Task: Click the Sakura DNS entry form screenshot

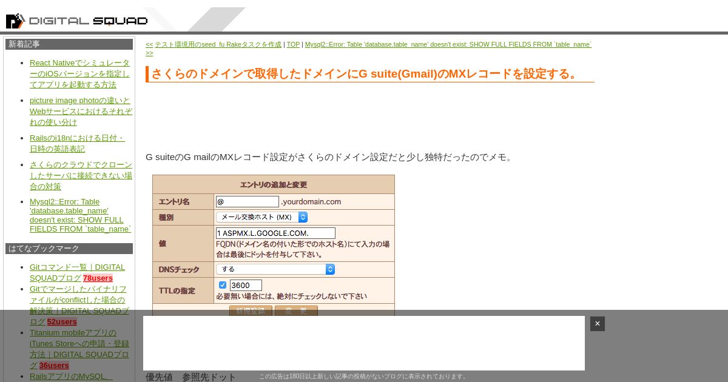Action: pos(274,246)
